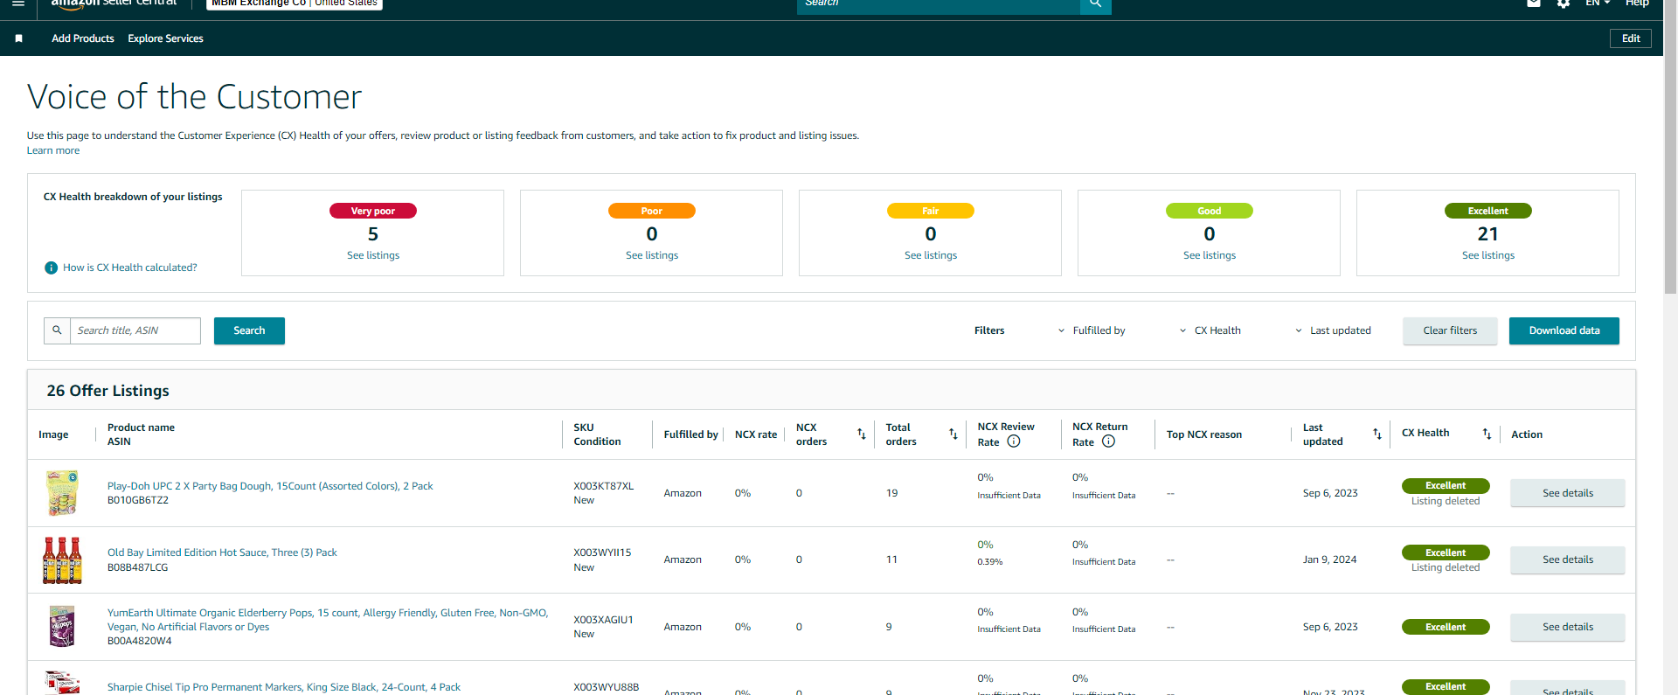
Task: See listings with Good CX Health
Action: pyautogui.click(x=1210, y=255)
